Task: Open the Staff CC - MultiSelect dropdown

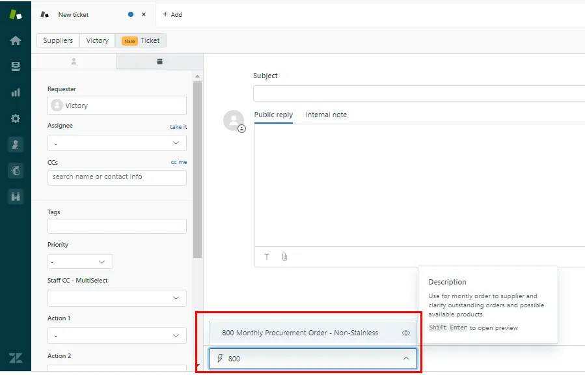Action: 116,298
